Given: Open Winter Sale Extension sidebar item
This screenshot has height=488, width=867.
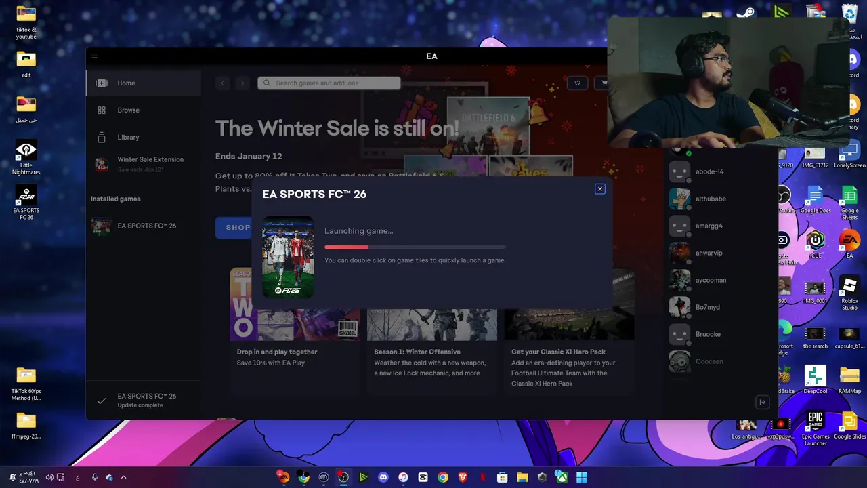Looking at the screenshot, I should (144, 164).
